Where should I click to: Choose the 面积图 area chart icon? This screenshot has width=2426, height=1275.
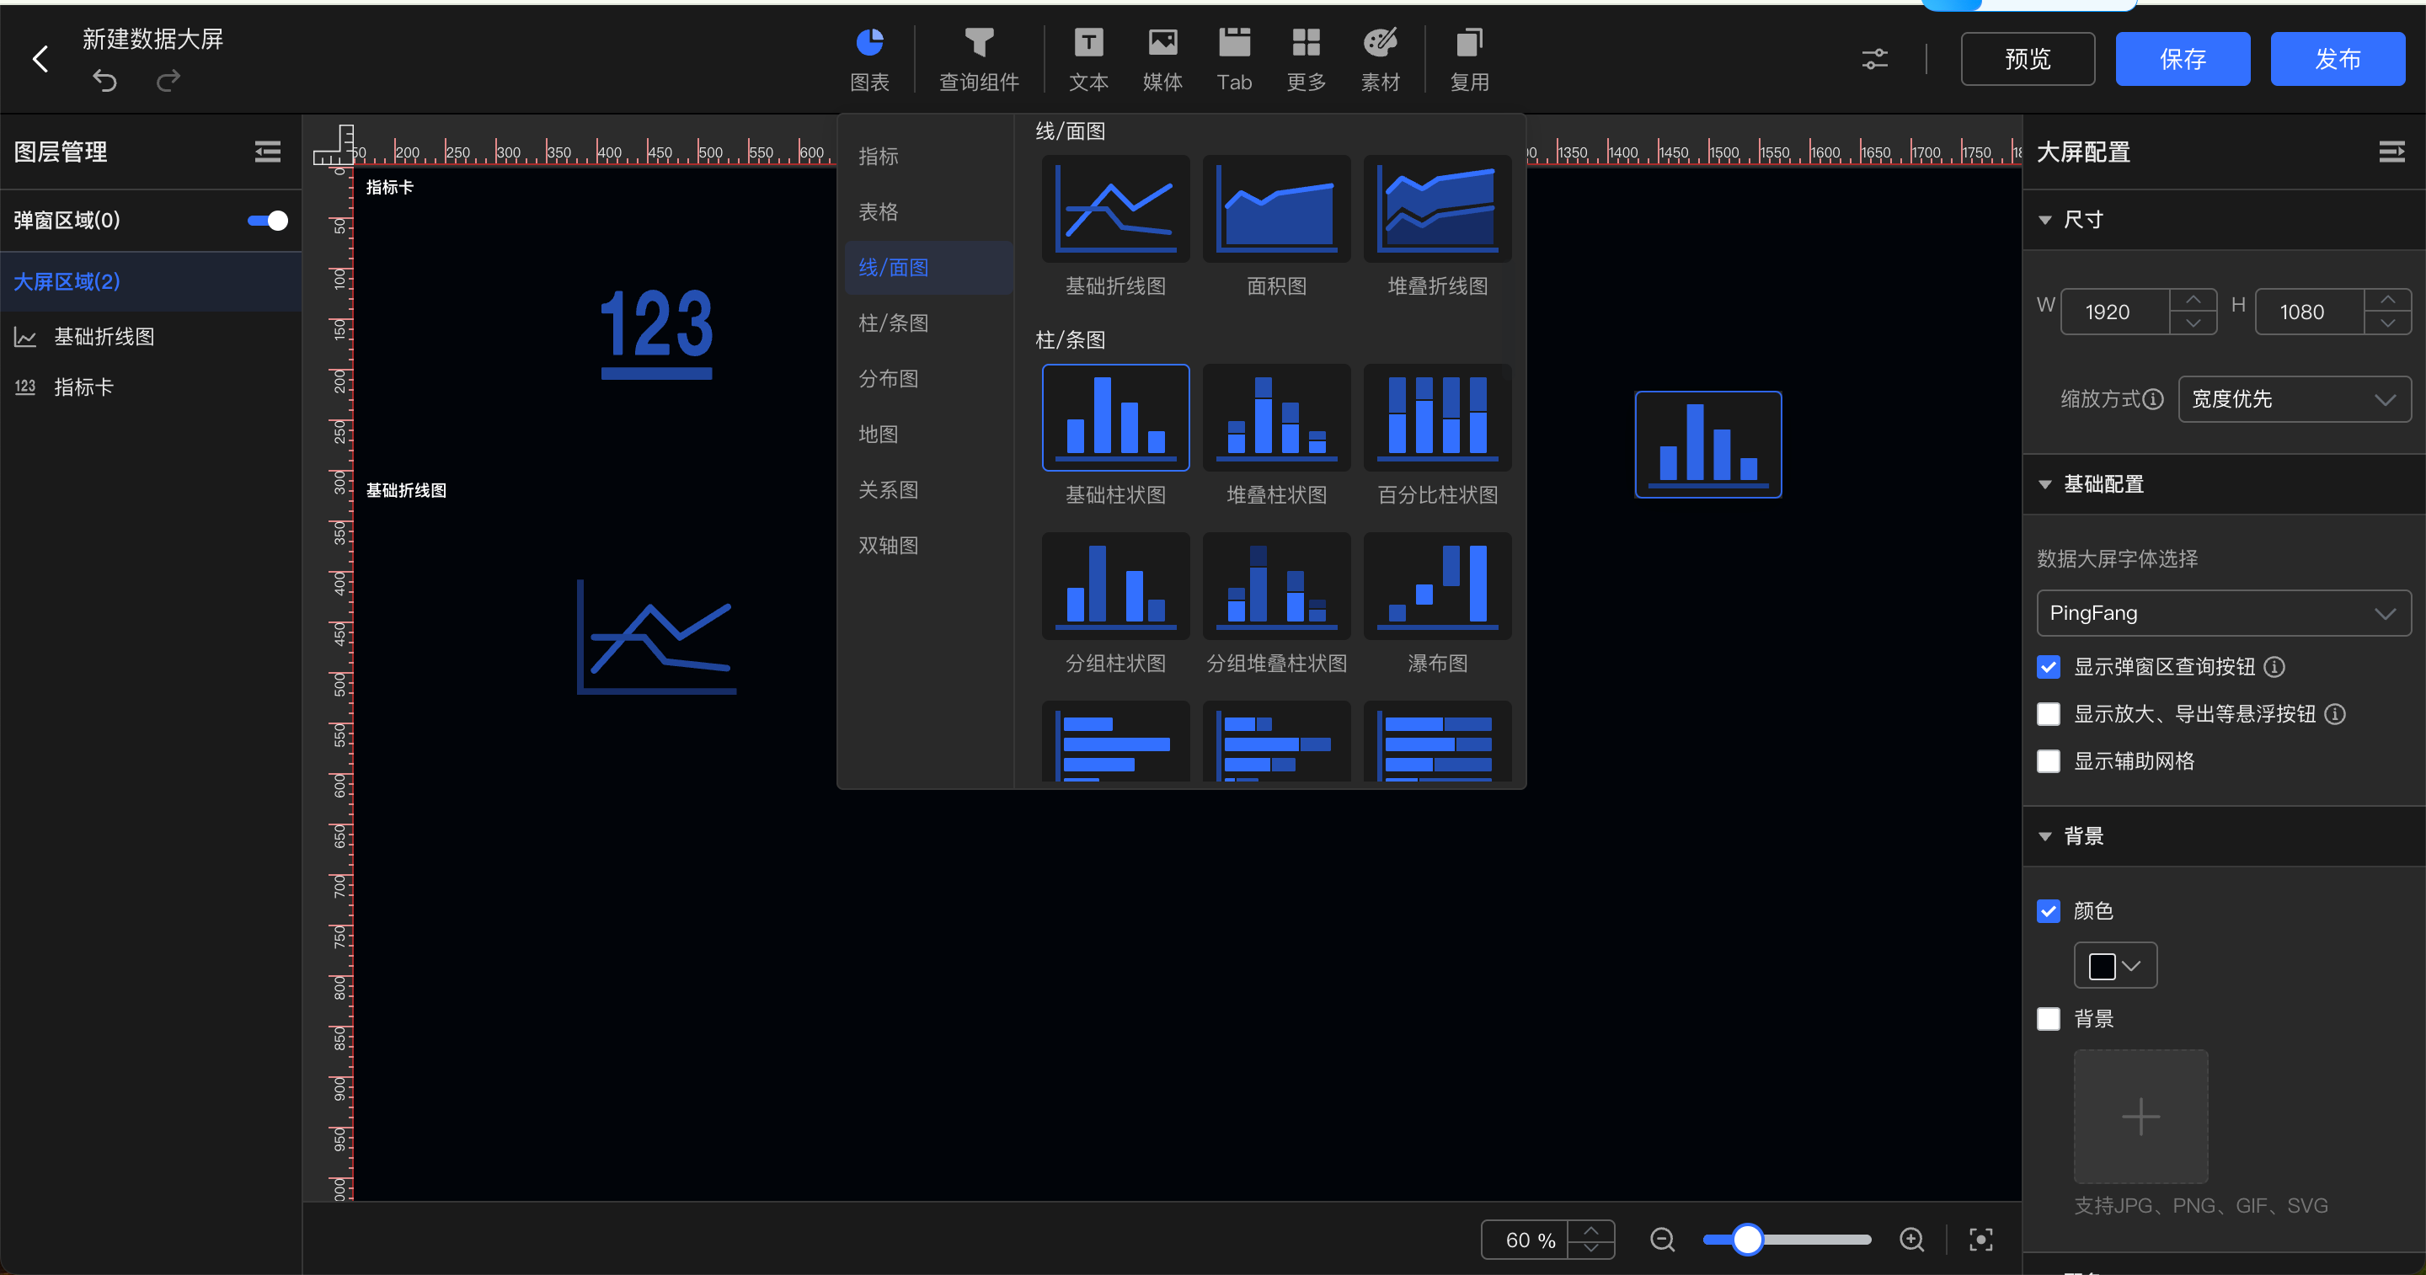1276,210
